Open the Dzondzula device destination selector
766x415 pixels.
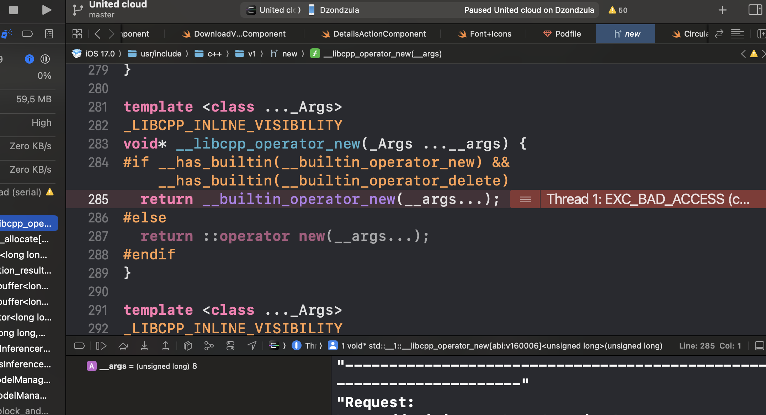339,10
